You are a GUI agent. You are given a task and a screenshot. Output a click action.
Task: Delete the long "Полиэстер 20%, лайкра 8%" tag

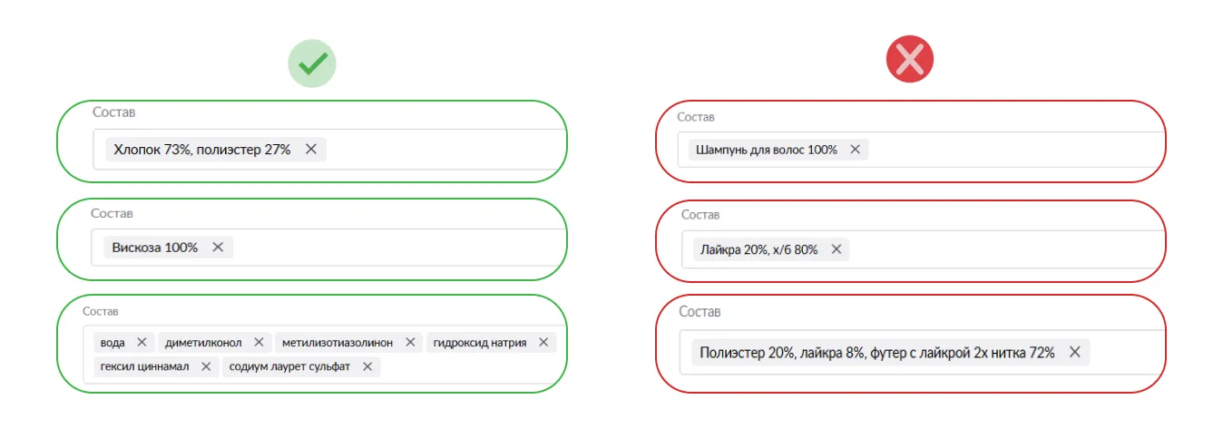tap(1075, 353)
